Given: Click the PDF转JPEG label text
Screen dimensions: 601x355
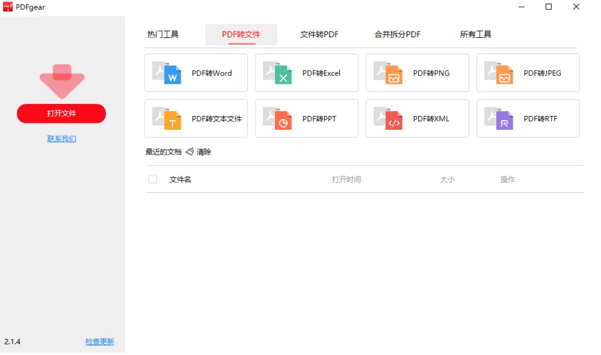Looking at the screenshot, I should click(x=543, y=73).
